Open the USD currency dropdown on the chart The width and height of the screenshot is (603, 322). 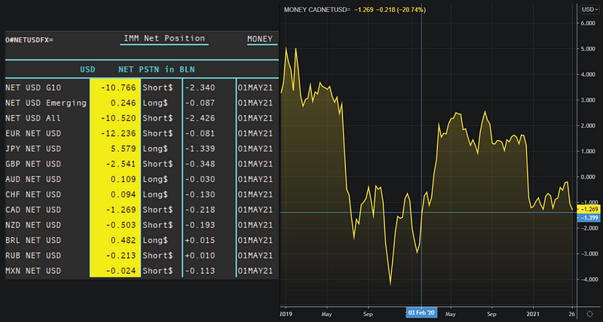[590, 10]
